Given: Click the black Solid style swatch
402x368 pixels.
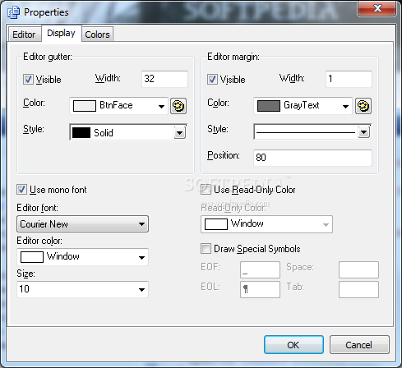Looking at the screenshot, I should [x=81, y=133].
